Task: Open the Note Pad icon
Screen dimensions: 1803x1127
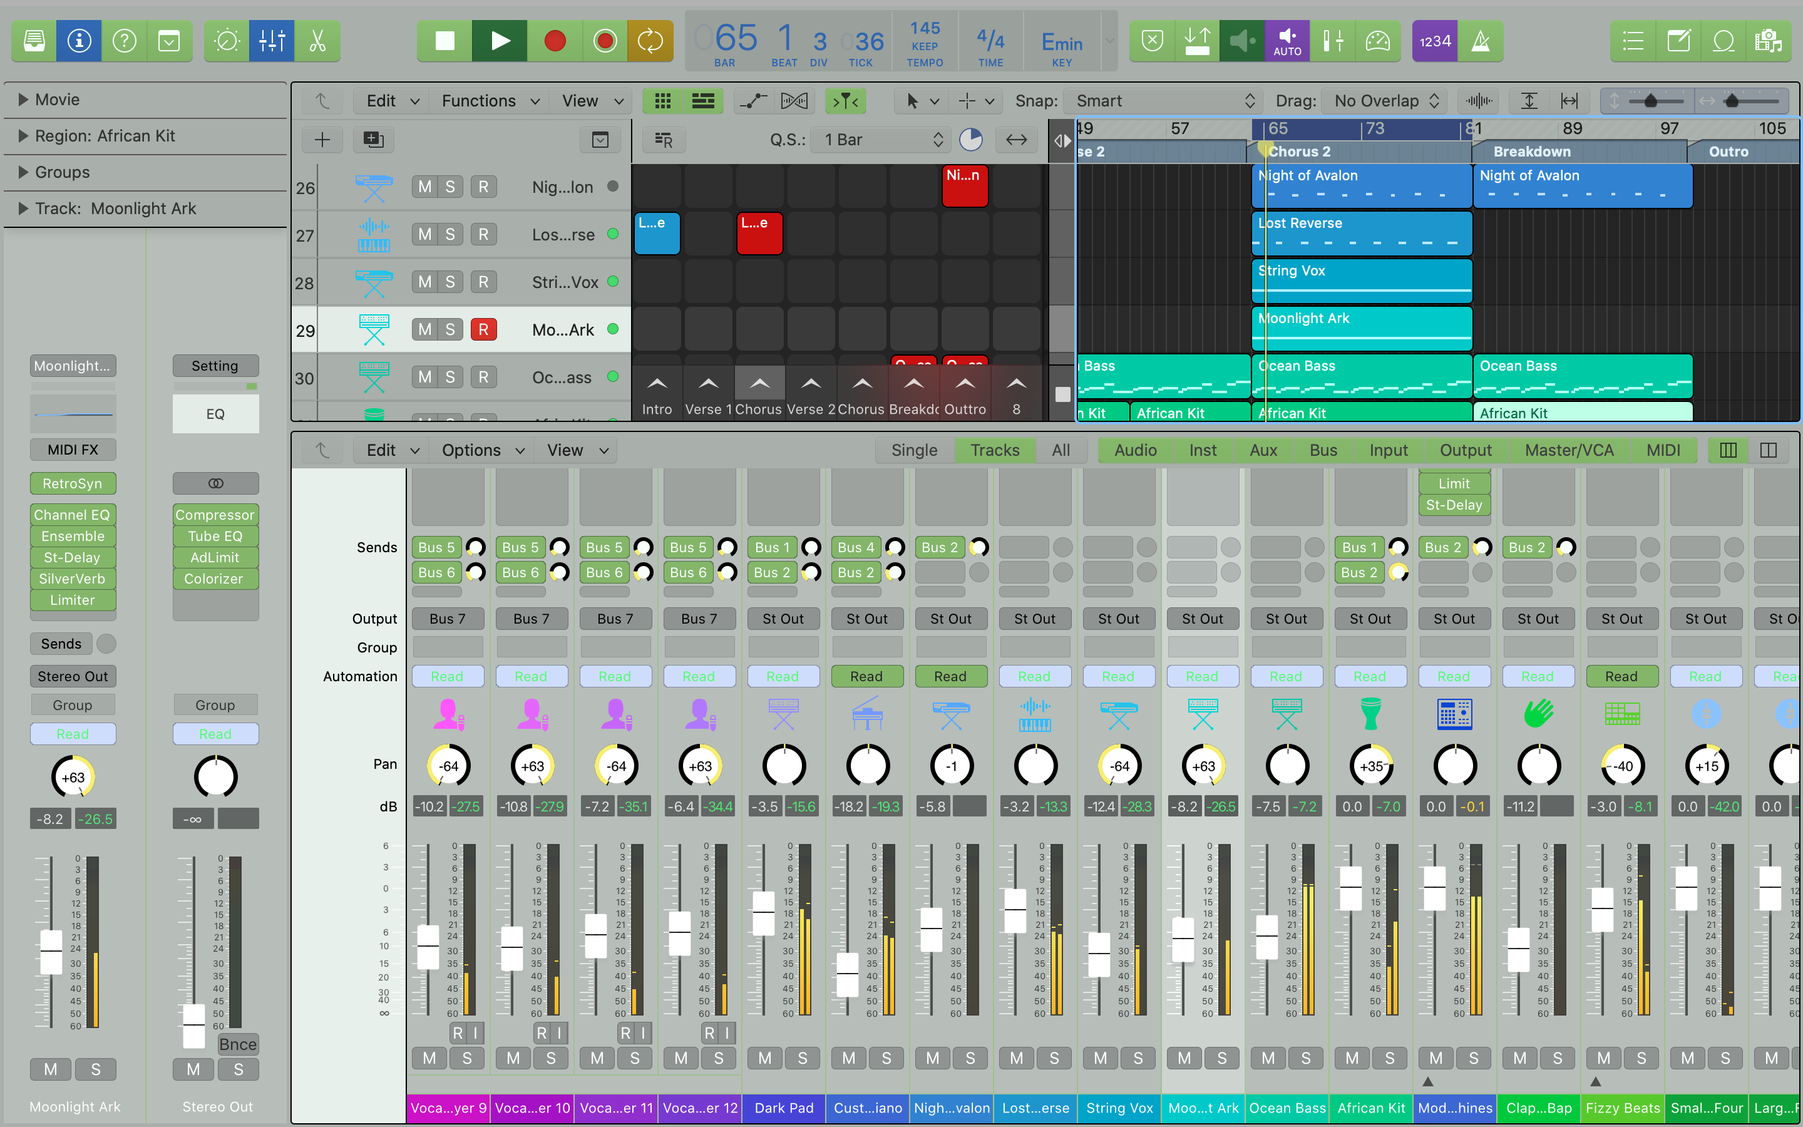Action: tap(1678, 41)
